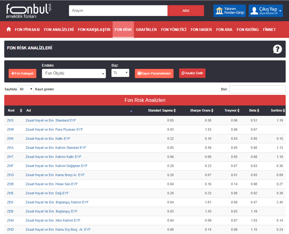Open Ziraat Hayat ve Em. Katılım Katkı EYF
Image resolution: width=289 pixels, height=234 pixels.
(53, 157)
